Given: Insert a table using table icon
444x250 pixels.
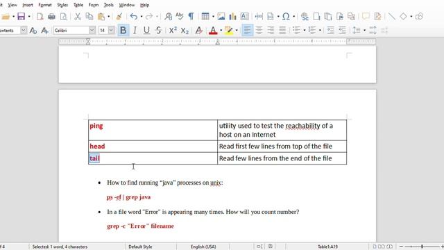Looking at the screenshot, I should (x=205, y=17).
